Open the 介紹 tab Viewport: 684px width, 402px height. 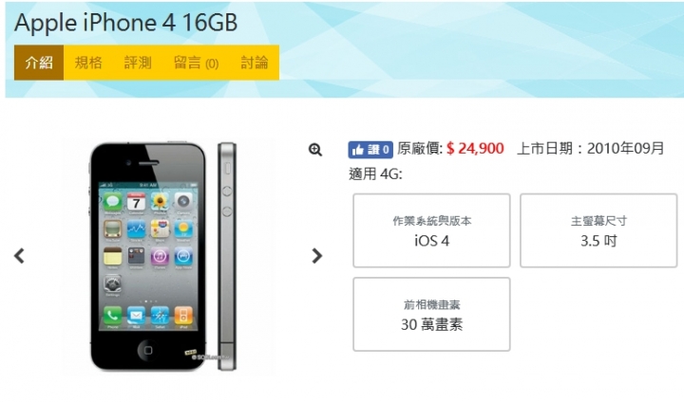click(39, 63)
